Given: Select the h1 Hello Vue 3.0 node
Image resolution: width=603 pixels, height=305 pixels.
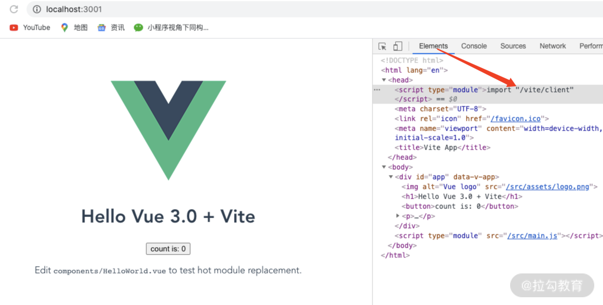Looking at the screenshot, I should pyautogui.click(x=462, y=197).
